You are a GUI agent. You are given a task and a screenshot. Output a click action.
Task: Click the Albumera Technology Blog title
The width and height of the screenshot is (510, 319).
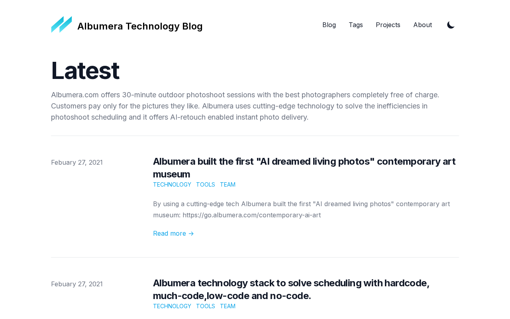click(140, 26)
